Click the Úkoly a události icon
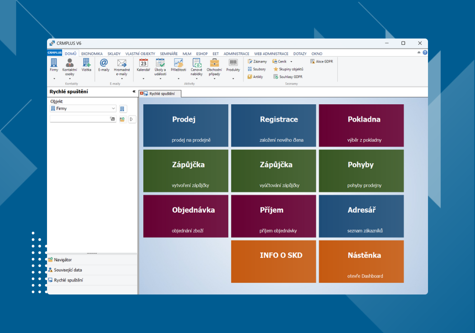The height and width of the screenshot is (333, 475). 160,63
